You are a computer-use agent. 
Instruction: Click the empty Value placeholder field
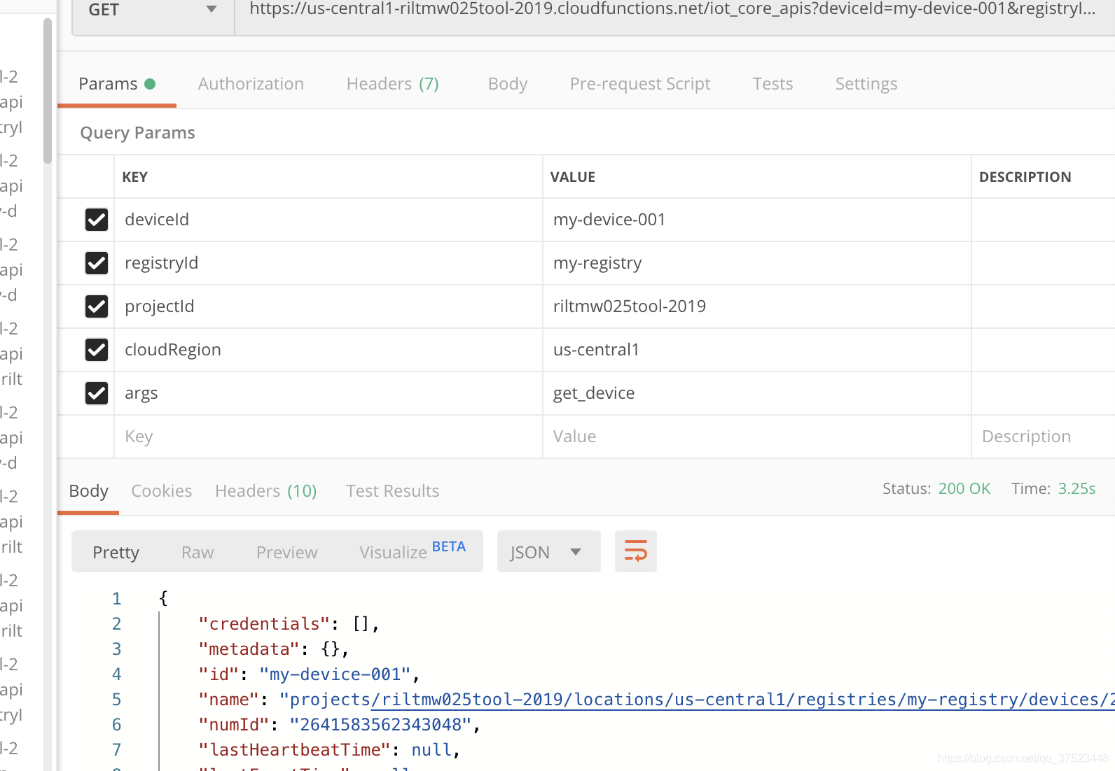coord(757,437)
